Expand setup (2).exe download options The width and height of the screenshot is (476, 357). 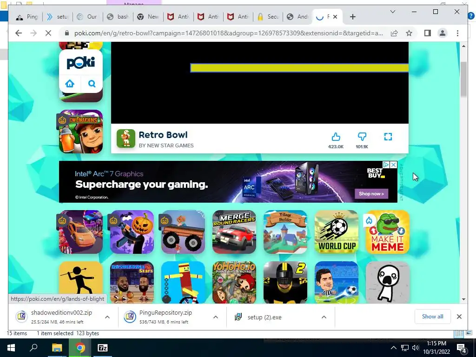[324, 317]
